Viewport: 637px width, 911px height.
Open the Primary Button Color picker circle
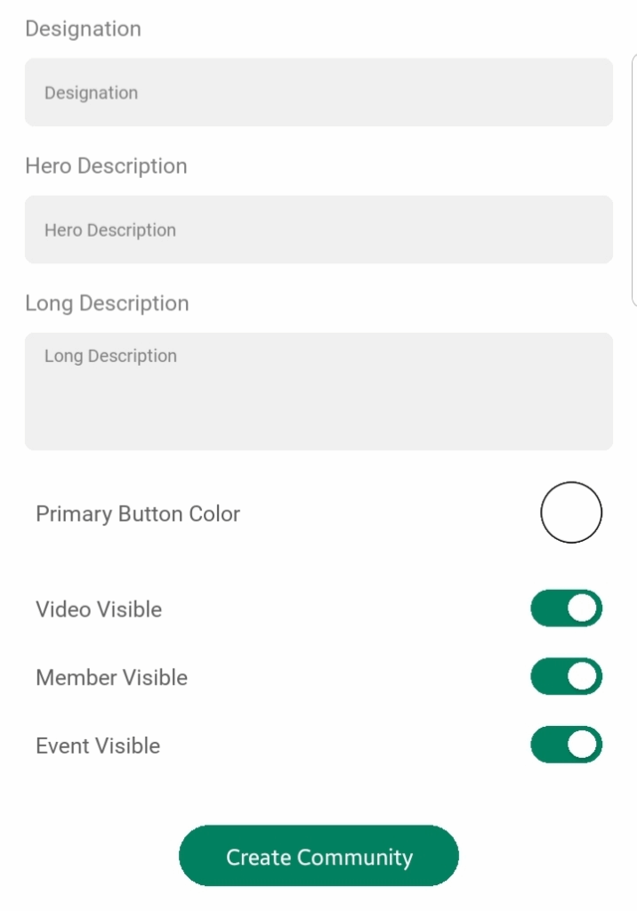click(x=571, y=512)
